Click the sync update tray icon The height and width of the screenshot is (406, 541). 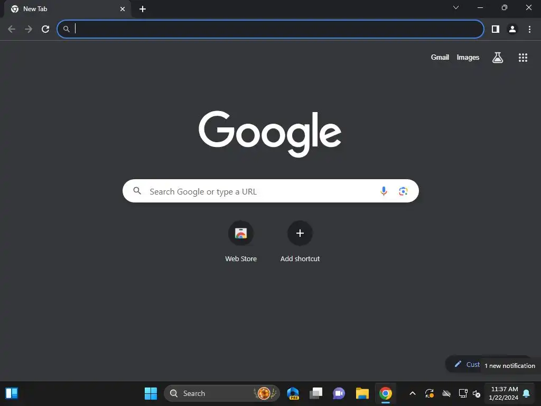pyautogui.click(x=429, y=393)
